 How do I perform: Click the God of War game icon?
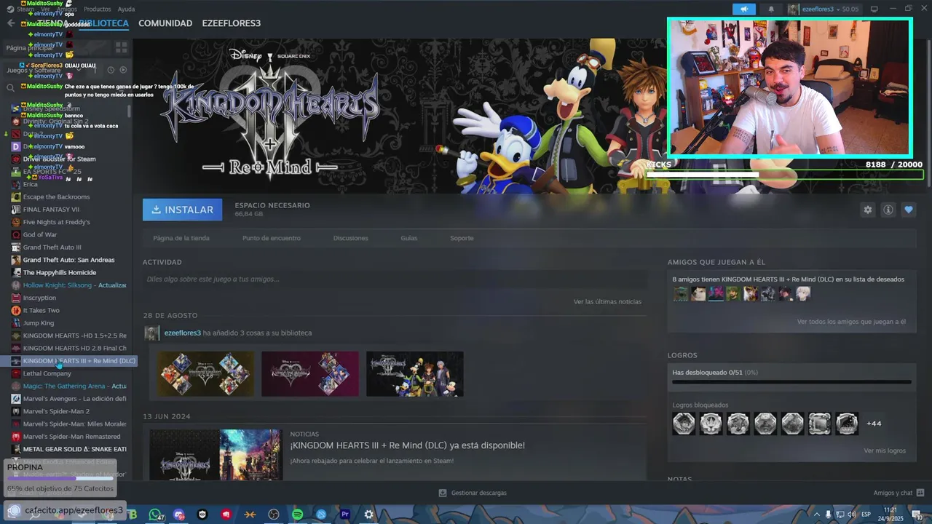click(16, 234)
